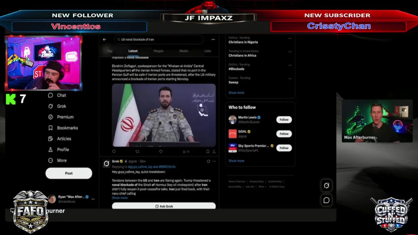Follow Martin Lewis
This screenshot has height=235, width=418.
point(284,120)
